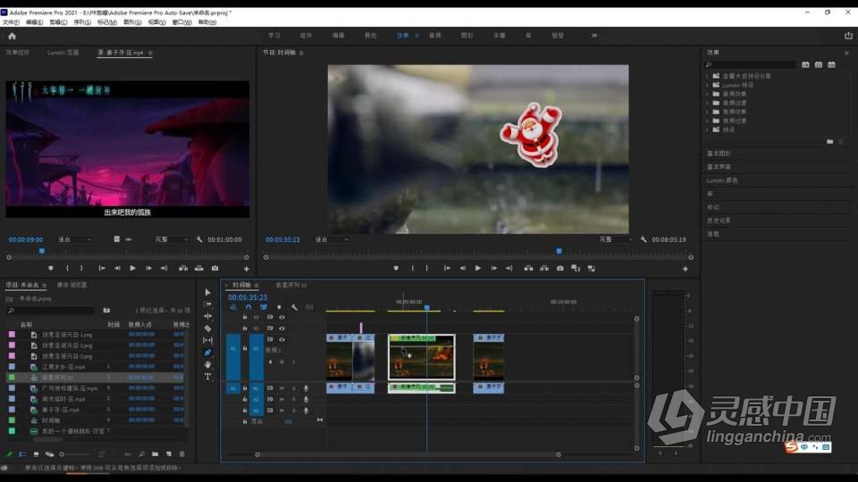Viewport: 858px width, 482px height.
Task: Expand third folder in Effects panel
Action: (707, 94)
